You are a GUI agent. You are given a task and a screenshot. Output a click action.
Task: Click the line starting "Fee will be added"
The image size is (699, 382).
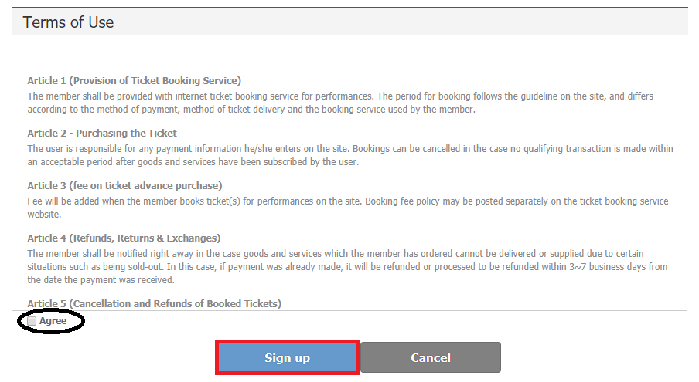point(348,201)
